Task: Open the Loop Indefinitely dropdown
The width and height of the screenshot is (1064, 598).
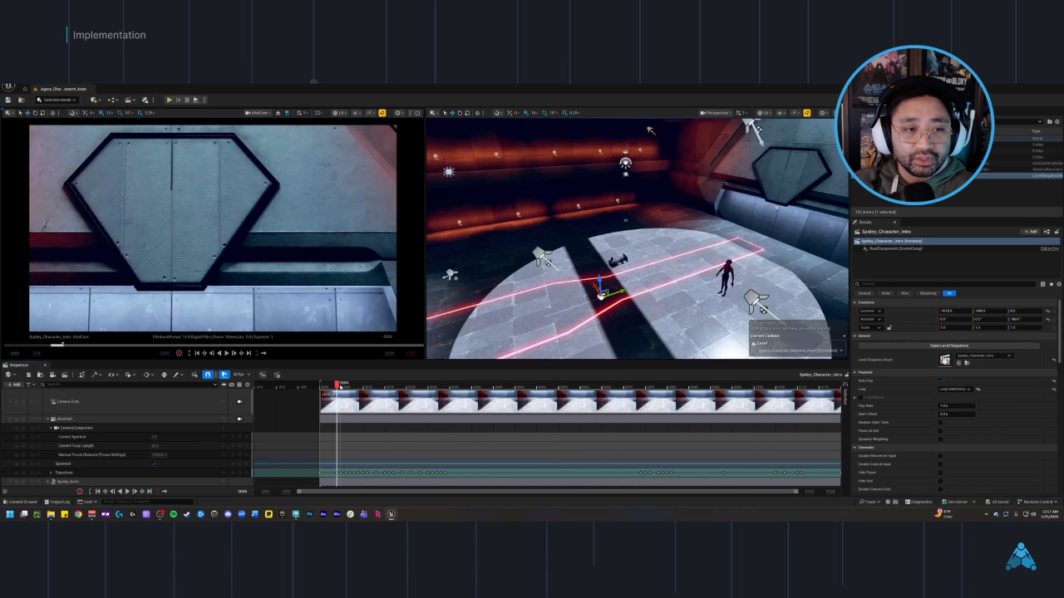Action: coord(955,389)
